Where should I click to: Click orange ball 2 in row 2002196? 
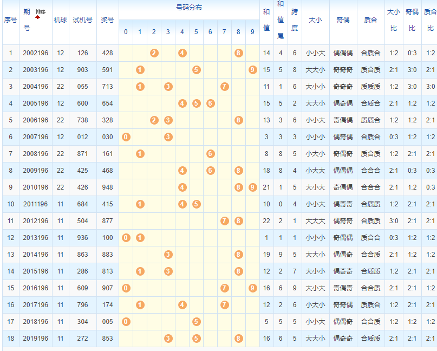pos(154,53)
